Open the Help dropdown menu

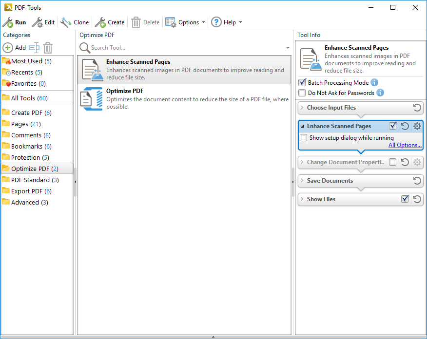click(x=227, y=22)
